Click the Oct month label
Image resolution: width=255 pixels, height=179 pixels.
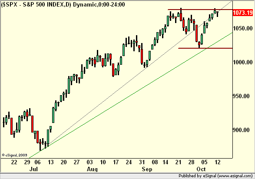tap(201, 169)
